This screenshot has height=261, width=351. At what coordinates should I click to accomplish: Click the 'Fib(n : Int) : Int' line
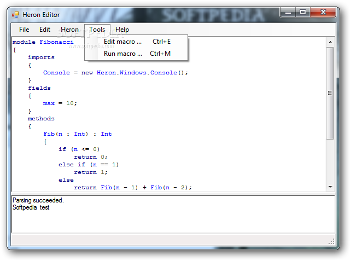click(x=78, y=134)
